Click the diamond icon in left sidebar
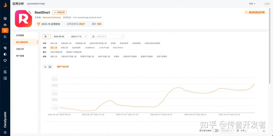The image size is (273, 136). pyautogui.click(x=5, y=48)
